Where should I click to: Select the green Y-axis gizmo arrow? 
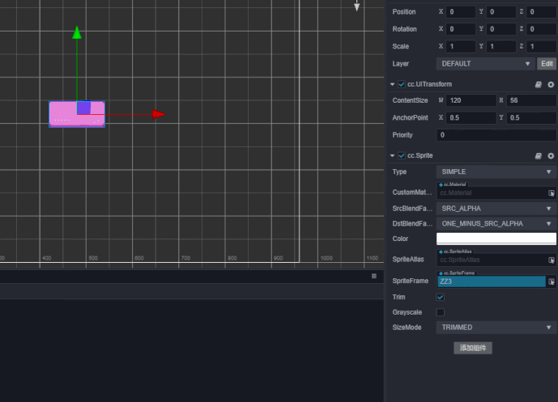[77, 32]
